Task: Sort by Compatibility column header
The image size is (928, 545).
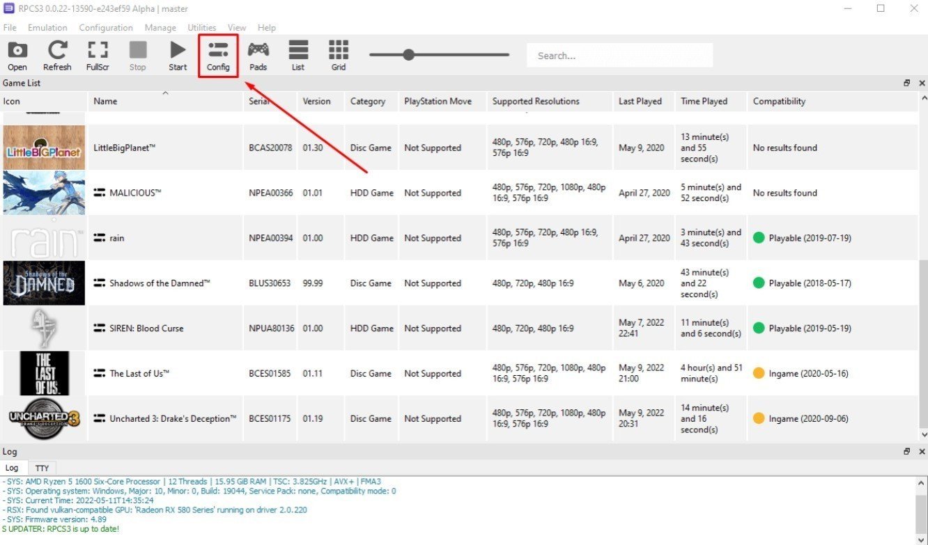Action: point(833,101)
